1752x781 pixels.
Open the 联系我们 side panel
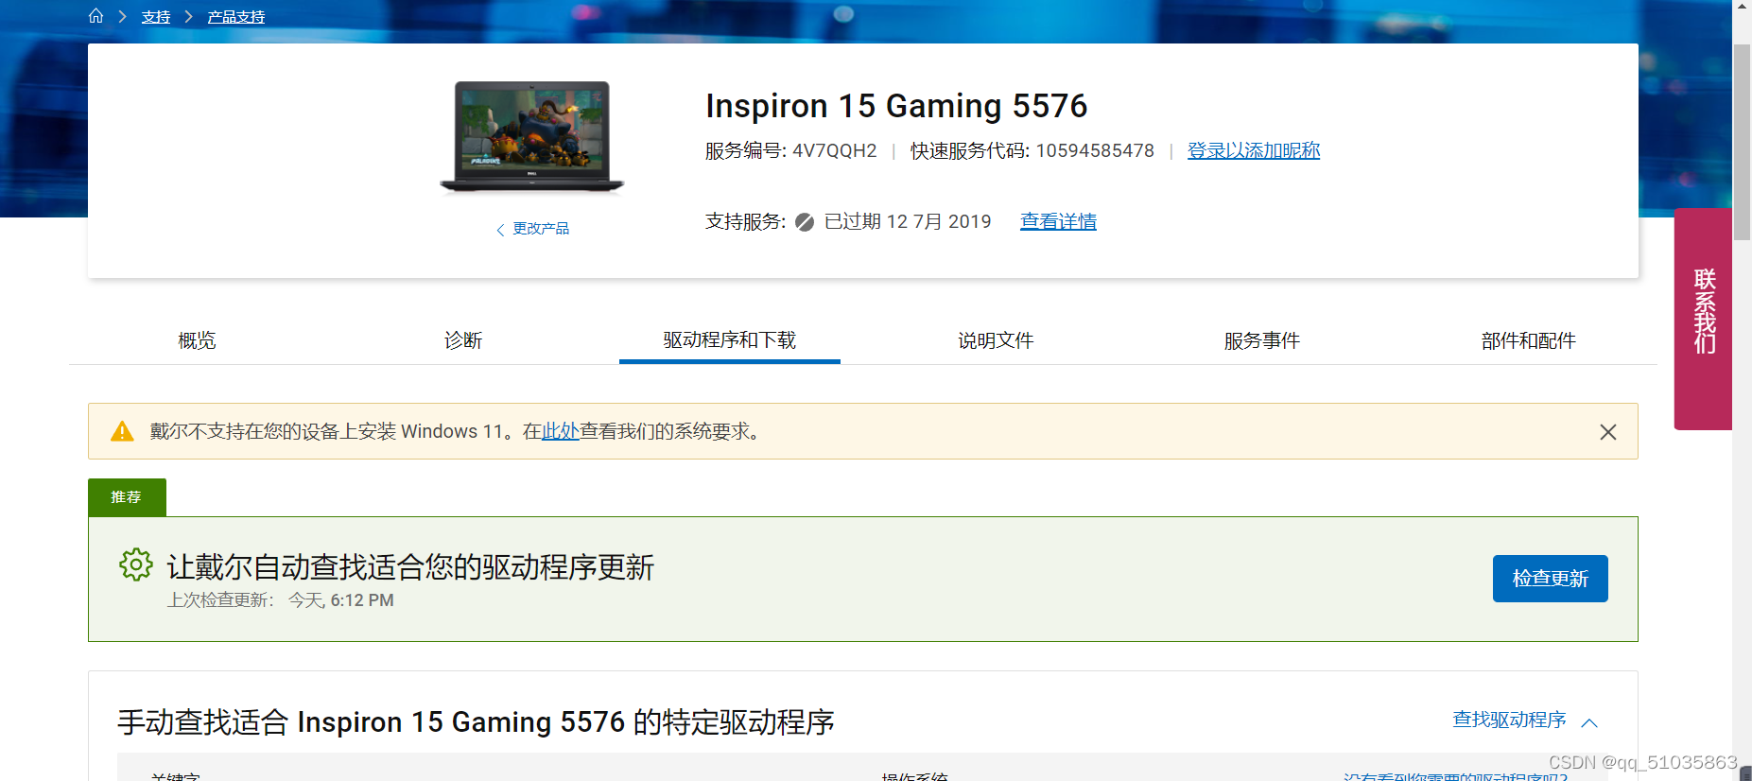[x=1703, y=319]
